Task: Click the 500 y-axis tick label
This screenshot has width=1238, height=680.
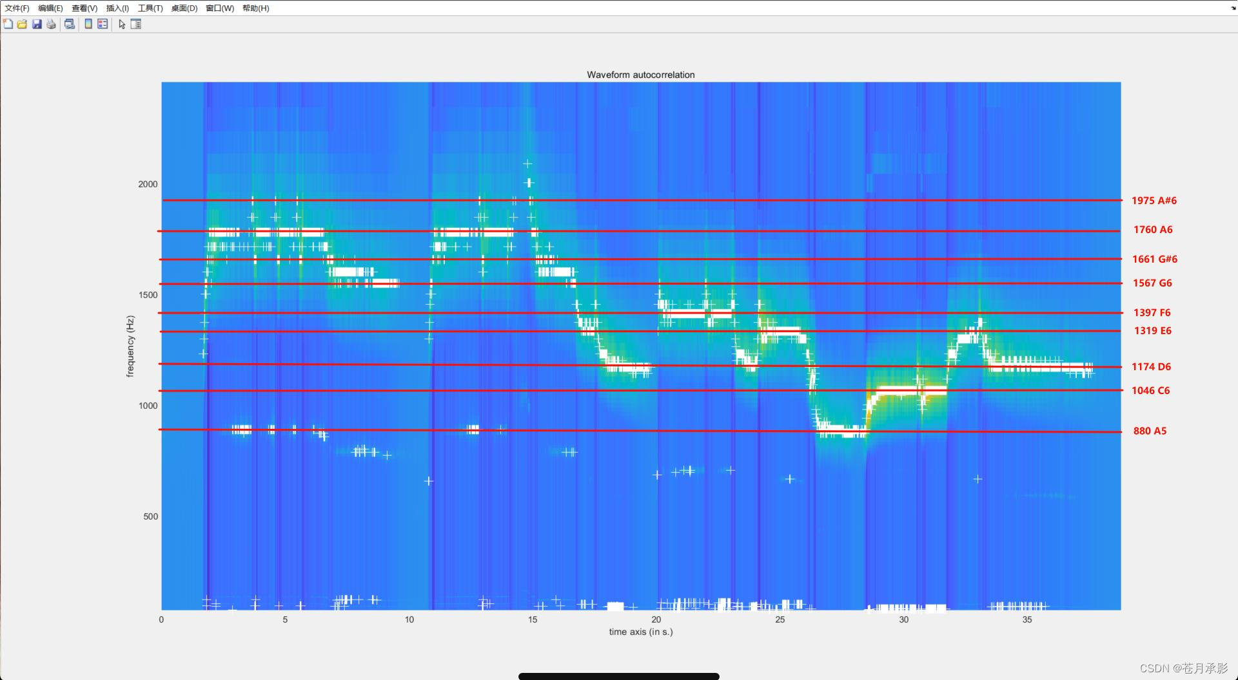Action: pyautogui.click(x=150, y=516)
